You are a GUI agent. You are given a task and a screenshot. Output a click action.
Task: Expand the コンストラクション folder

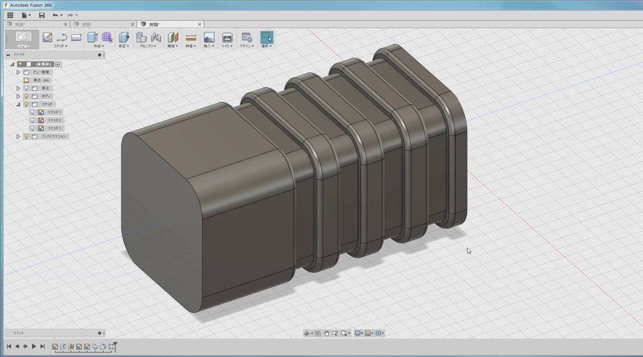click(18, 136)
